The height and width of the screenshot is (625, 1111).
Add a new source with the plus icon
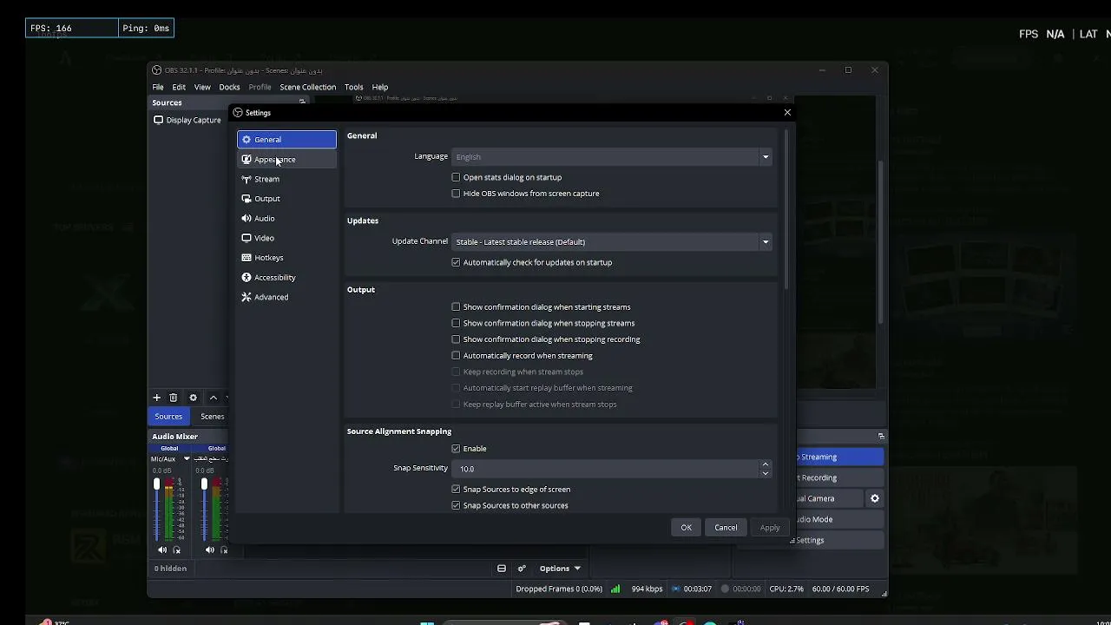click(x=157, y=398)
